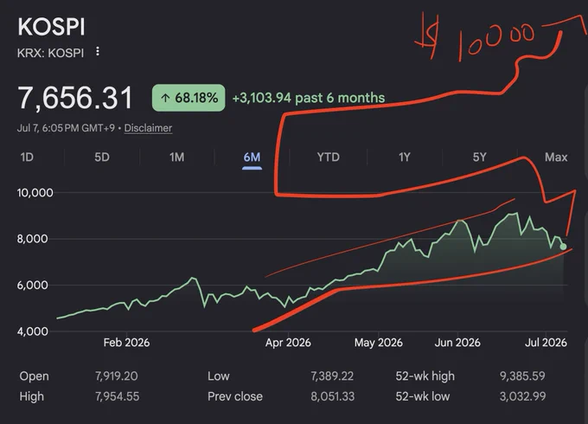Click the +3,103.94 past 6 months text
588x424 pixels.
309,98
